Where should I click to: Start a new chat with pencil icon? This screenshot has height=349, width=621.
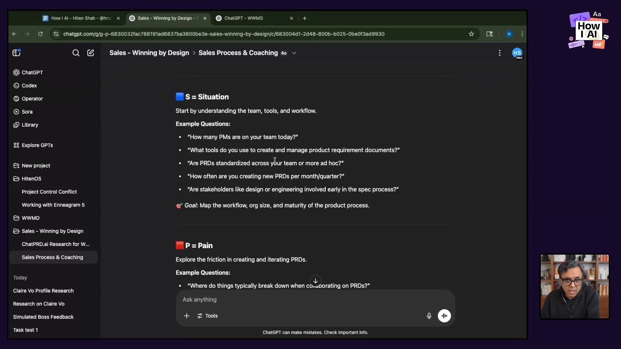pos(91,53)
